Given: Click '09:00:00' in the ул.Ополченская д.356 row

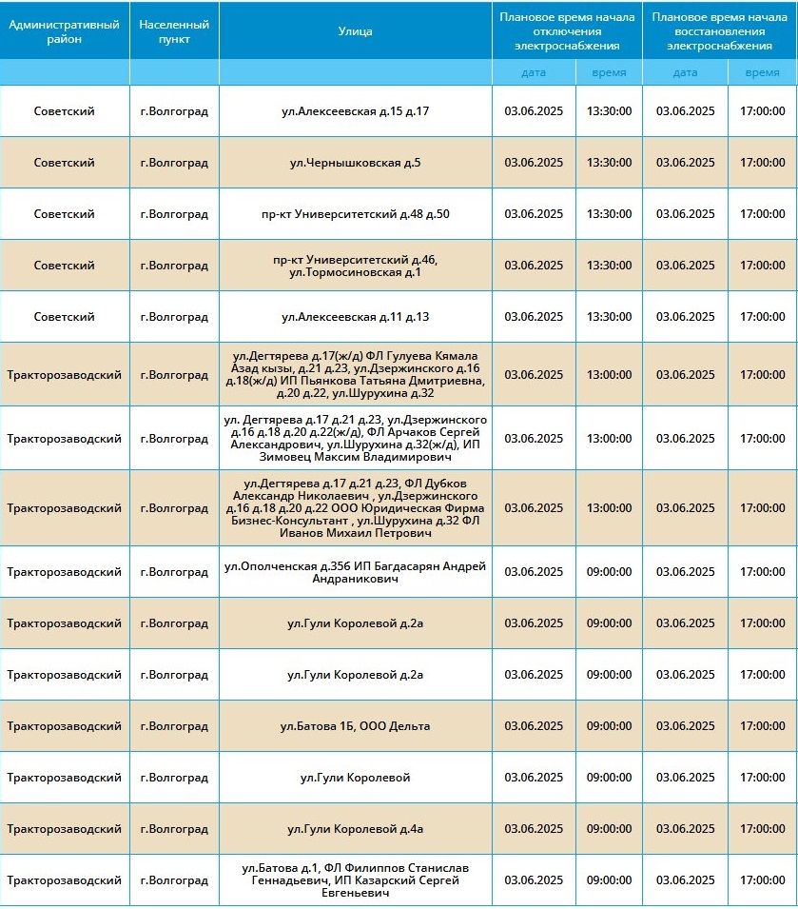Looking at the screenshot, I should [x=610, y=572].
